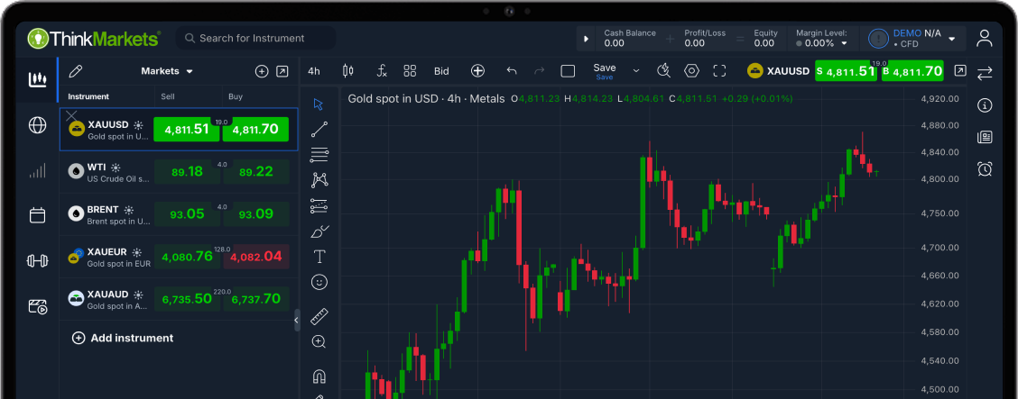Pop out the Markets panel

[282, 72]
